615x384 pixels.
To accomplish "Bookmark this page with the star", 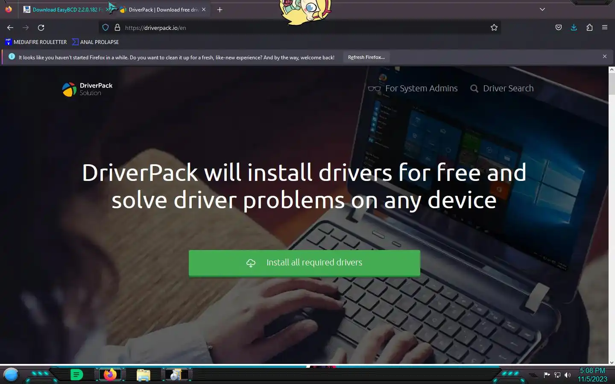I will [x=494, y=28].
